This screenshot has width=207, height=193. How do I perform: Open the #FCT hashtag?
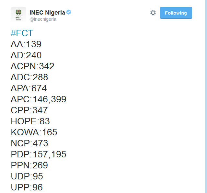pos(22,33)
